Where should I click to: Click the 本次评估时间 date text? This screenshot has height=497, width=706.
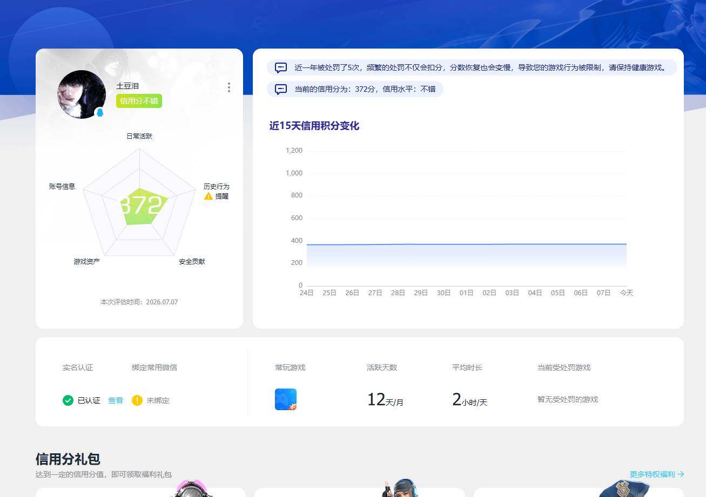click(139, 302)
